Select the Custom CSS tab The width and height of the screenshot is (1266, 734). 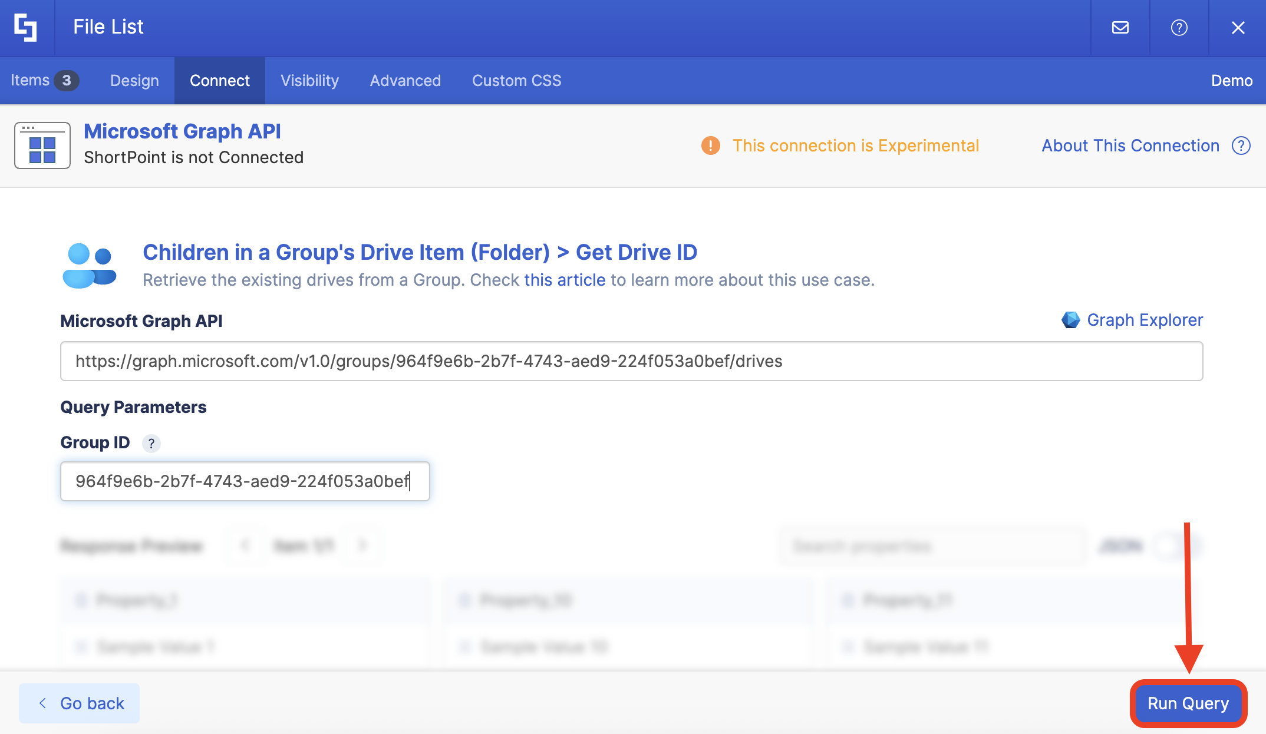[x=516, y=81]
